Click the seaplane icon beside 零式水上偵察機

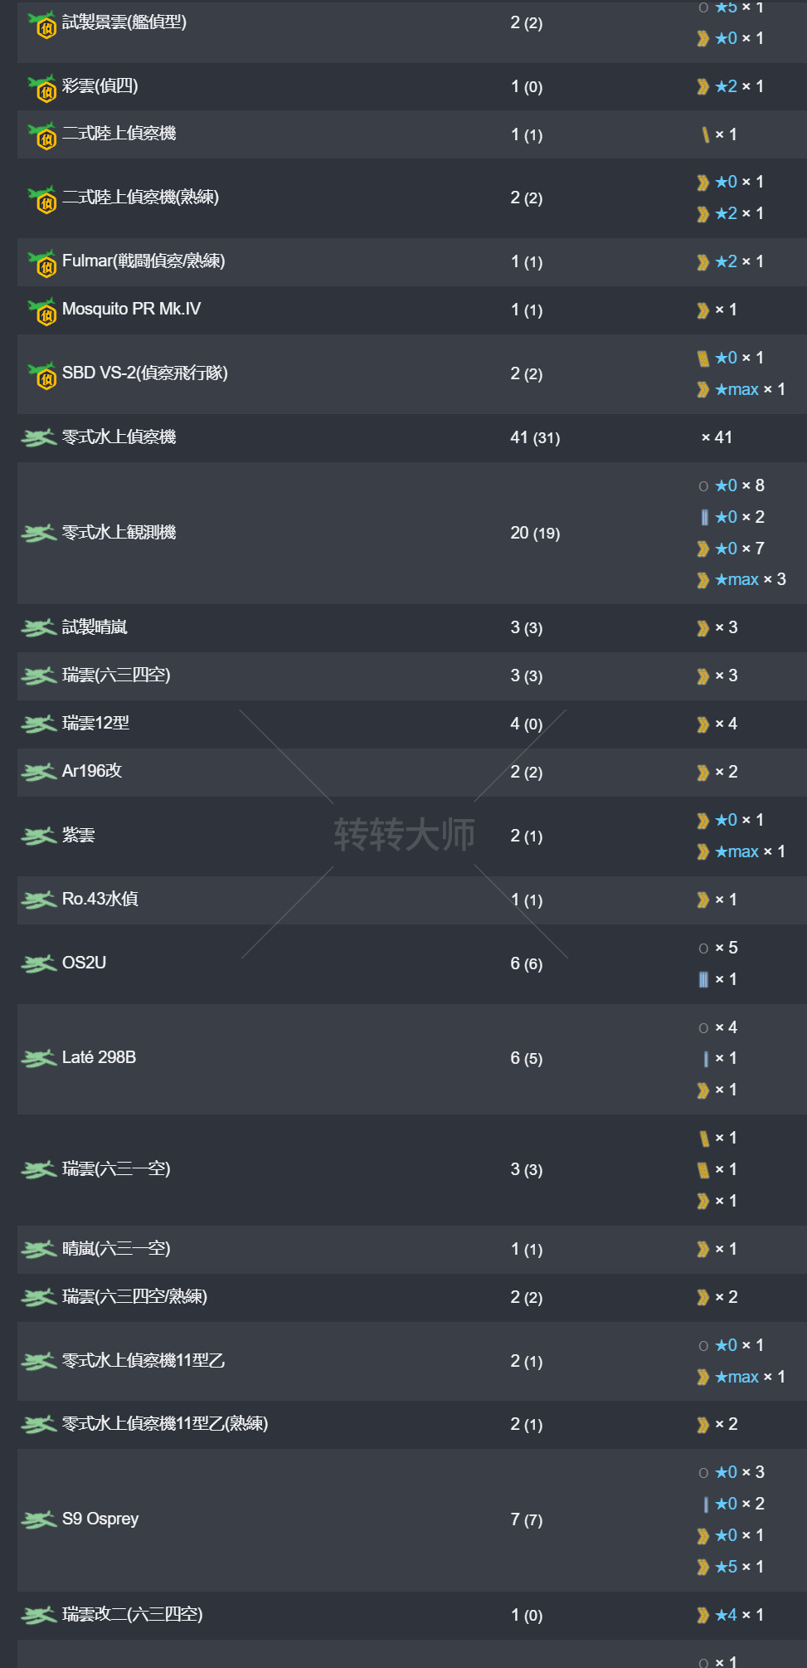(38, 437)
